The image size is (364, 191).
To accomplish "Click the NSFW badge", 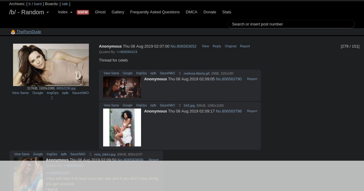I will [83, 12].
